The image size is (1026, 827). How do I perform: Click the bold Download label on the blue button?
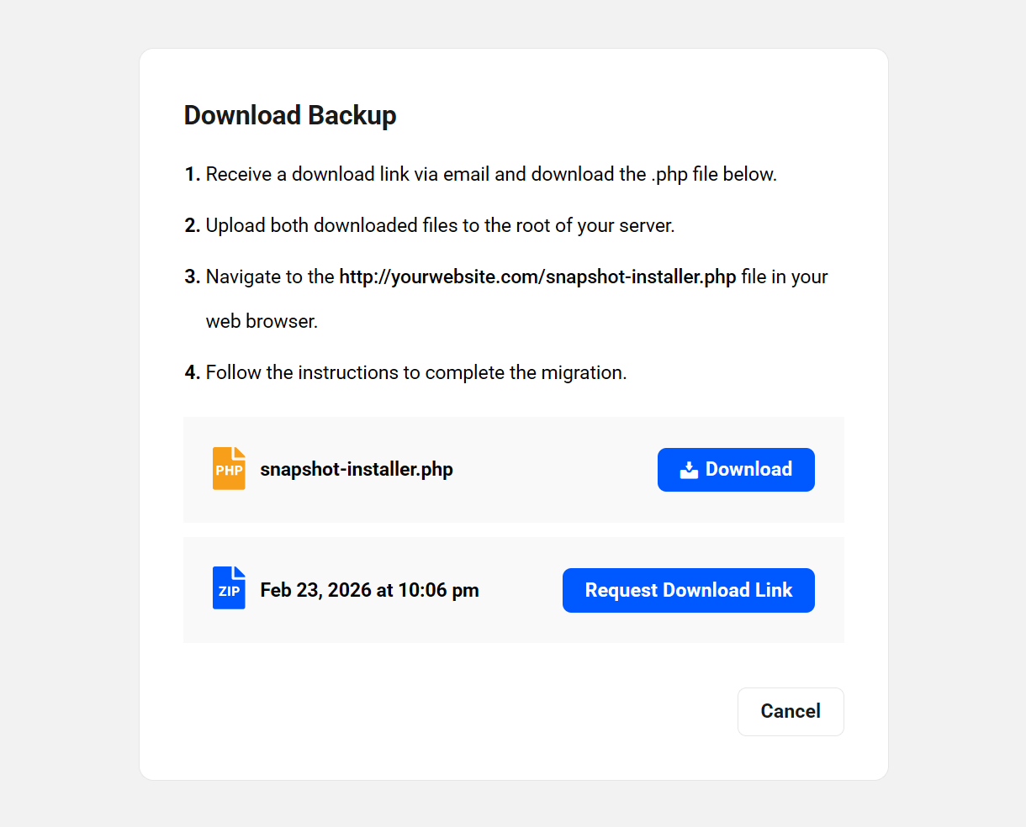pyautogui.click(x=748, y=469)
